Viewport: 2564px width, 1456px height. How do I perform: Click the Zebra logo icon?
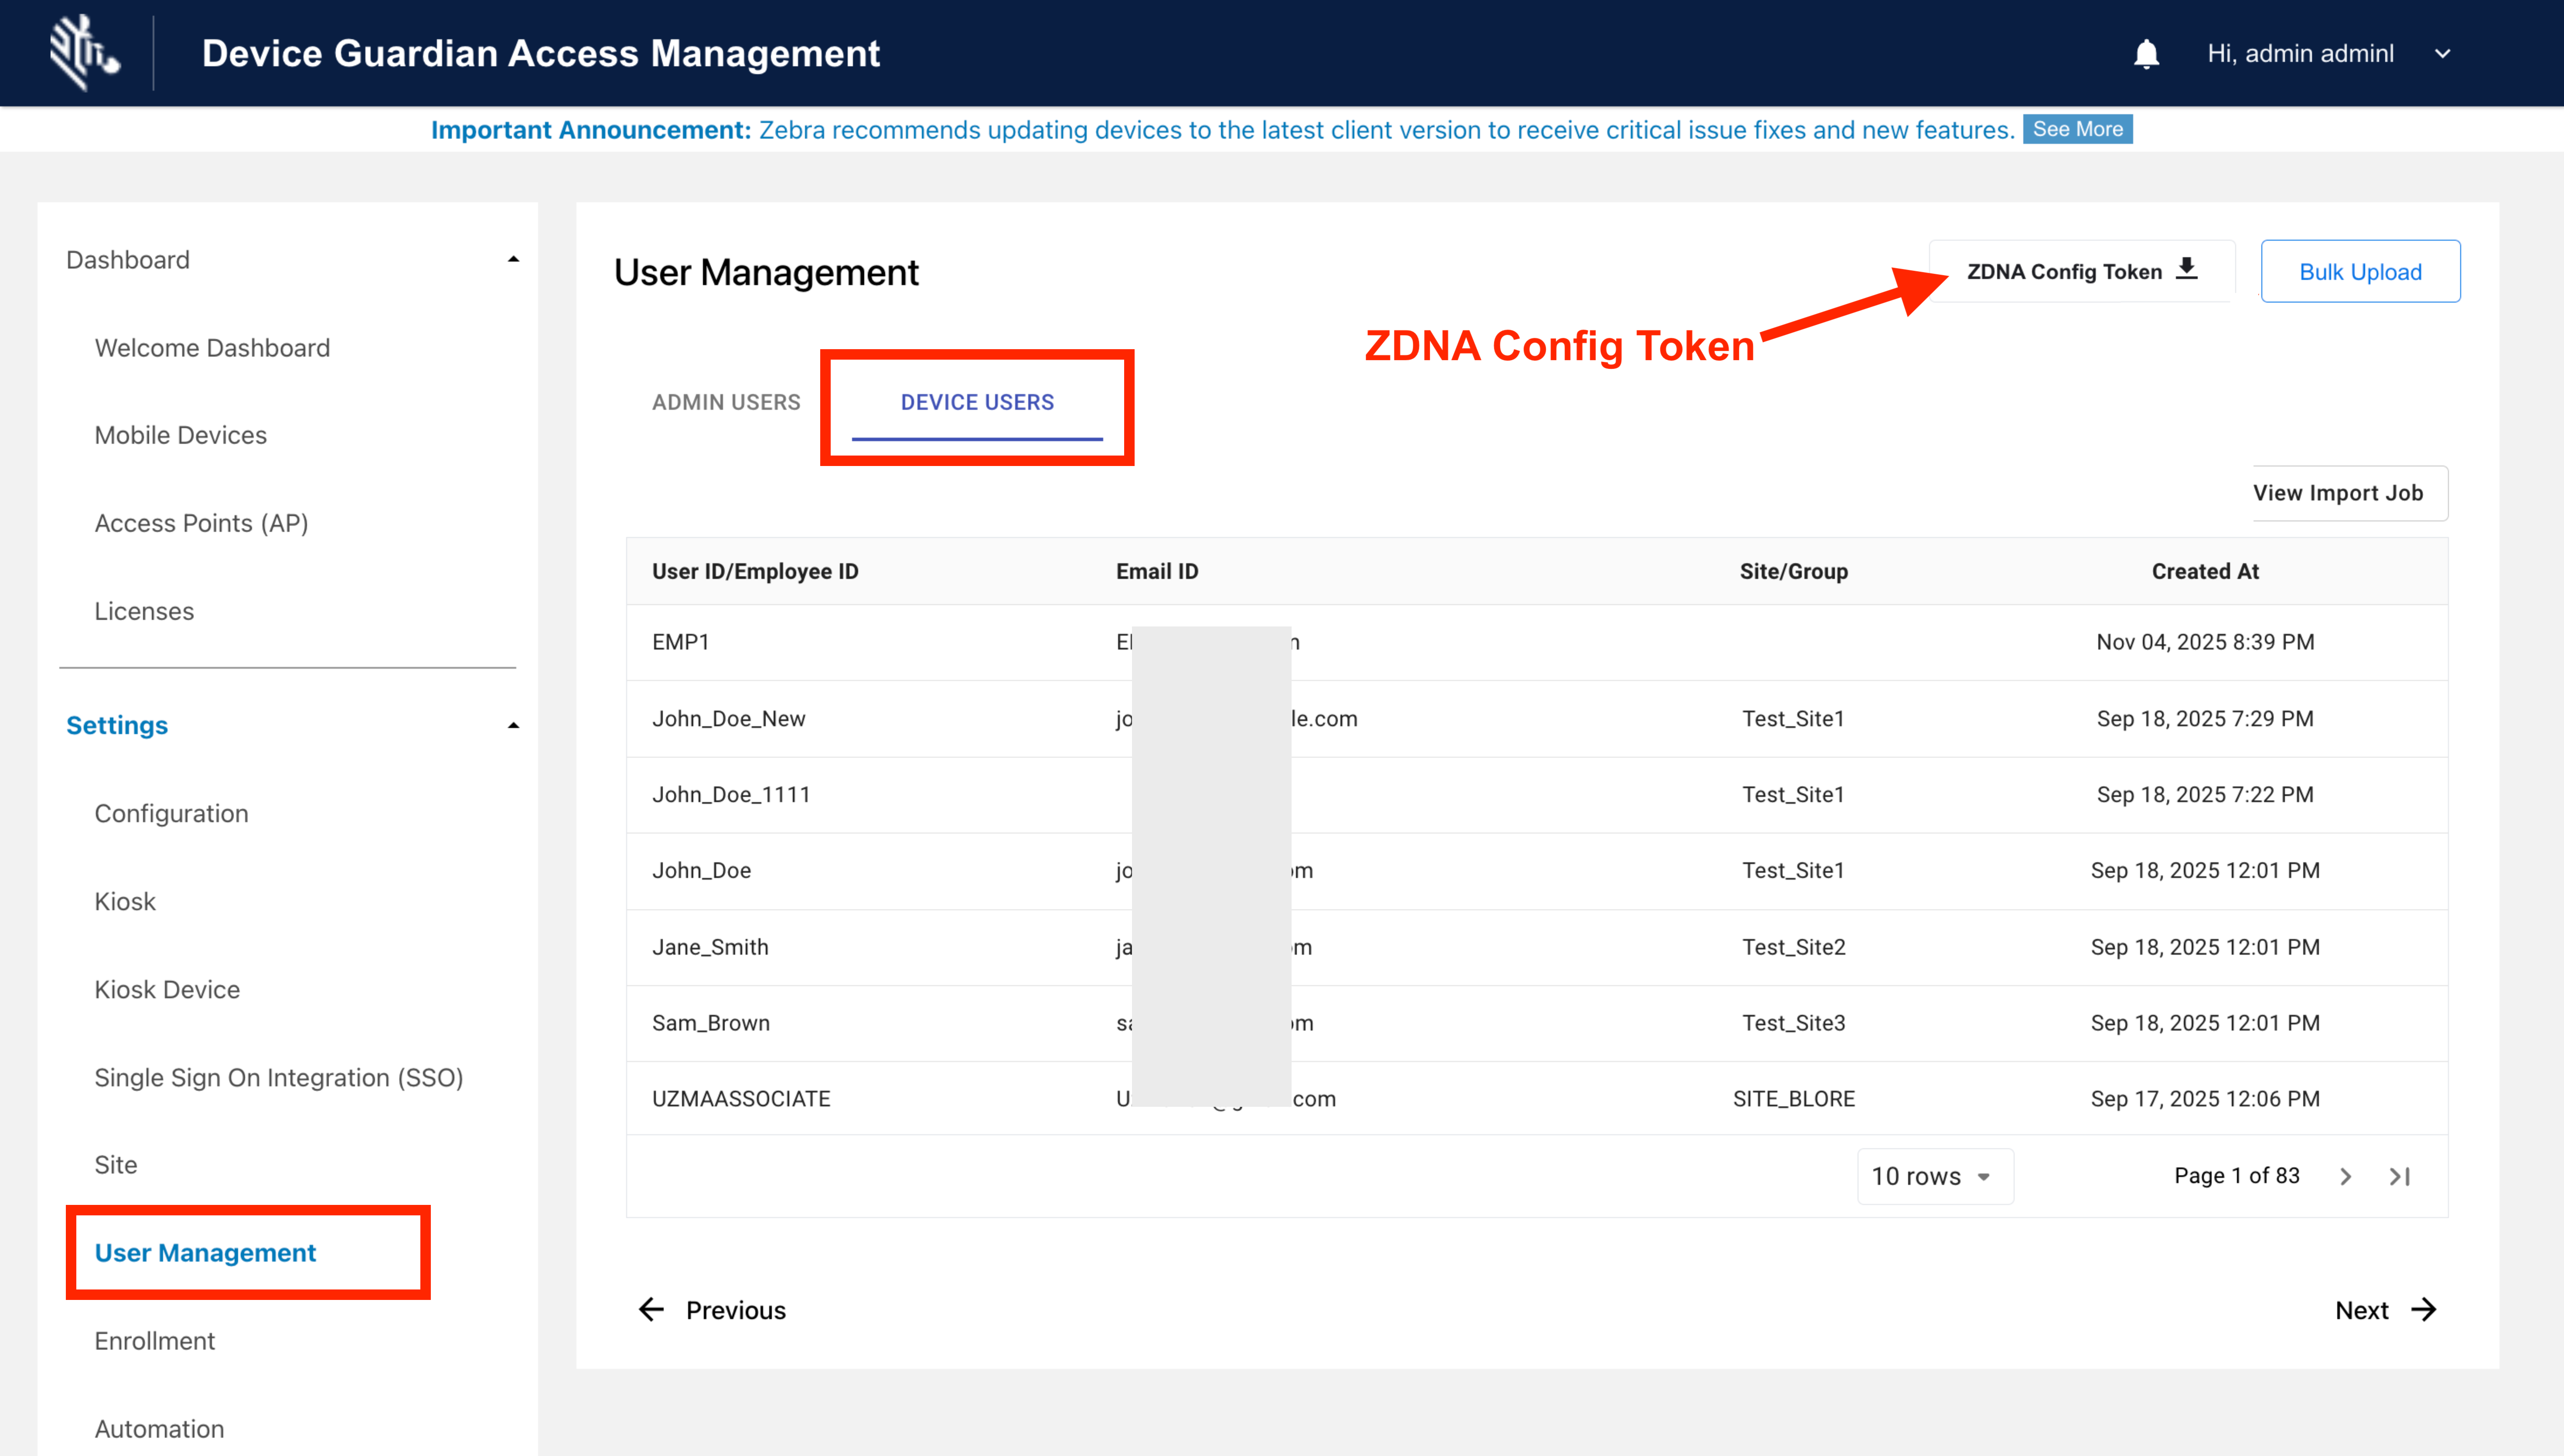(x=84, y=52)
